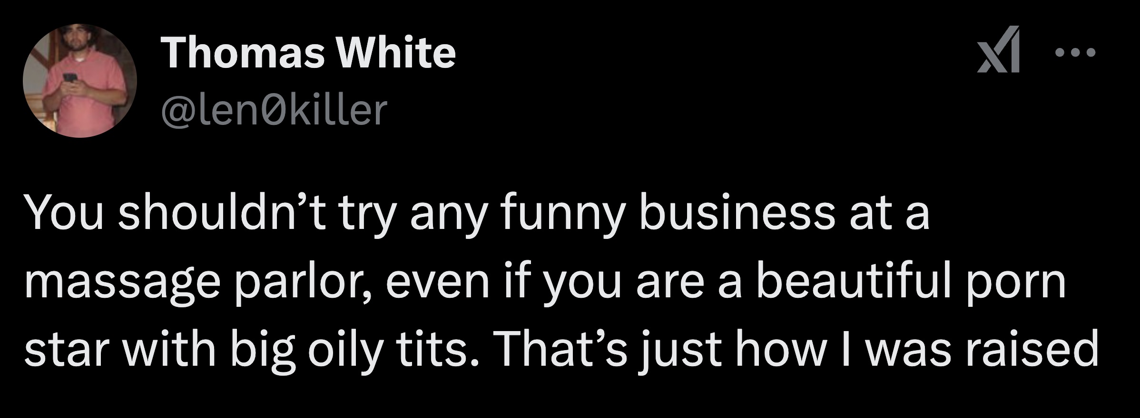Click empty space right of the handle

(619, 109)
